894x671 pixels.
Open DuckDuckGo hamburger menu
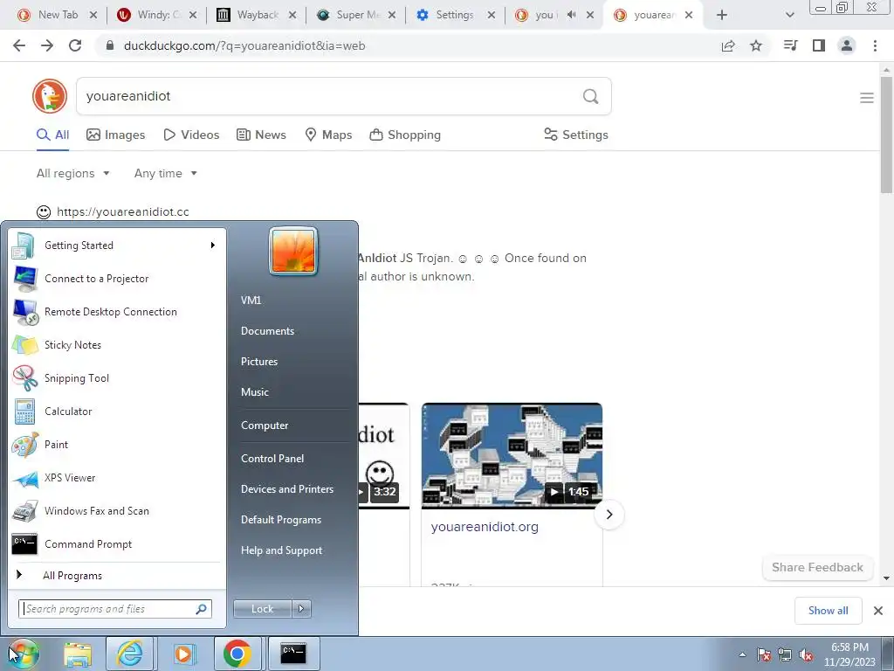[867, 98]
